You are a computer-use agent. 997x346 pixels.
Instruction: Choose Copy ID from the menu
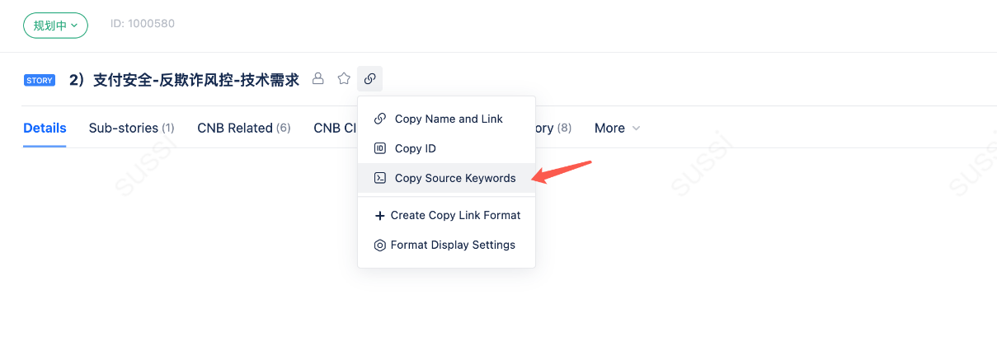(416, 148)
